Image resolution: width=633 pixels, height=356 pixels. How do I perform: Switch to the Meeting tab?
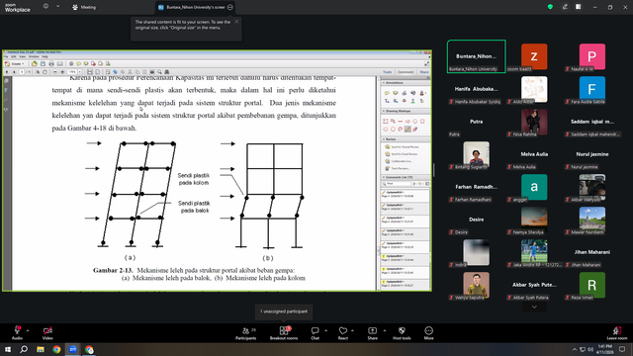pyautogui.click(x=84, y=7)
